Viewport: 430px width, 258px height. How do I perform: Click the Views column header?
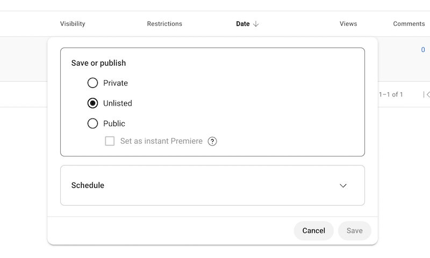[348, 24]
